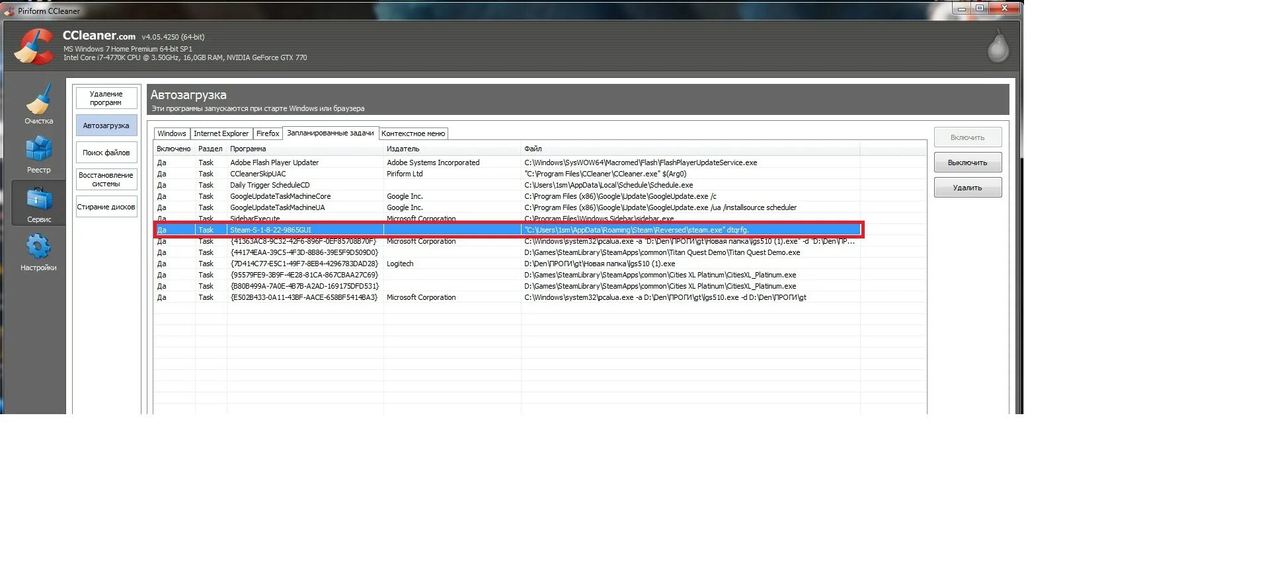Click the Adobe Systems Incorporated publisher cell

click(x=433, y=162)
